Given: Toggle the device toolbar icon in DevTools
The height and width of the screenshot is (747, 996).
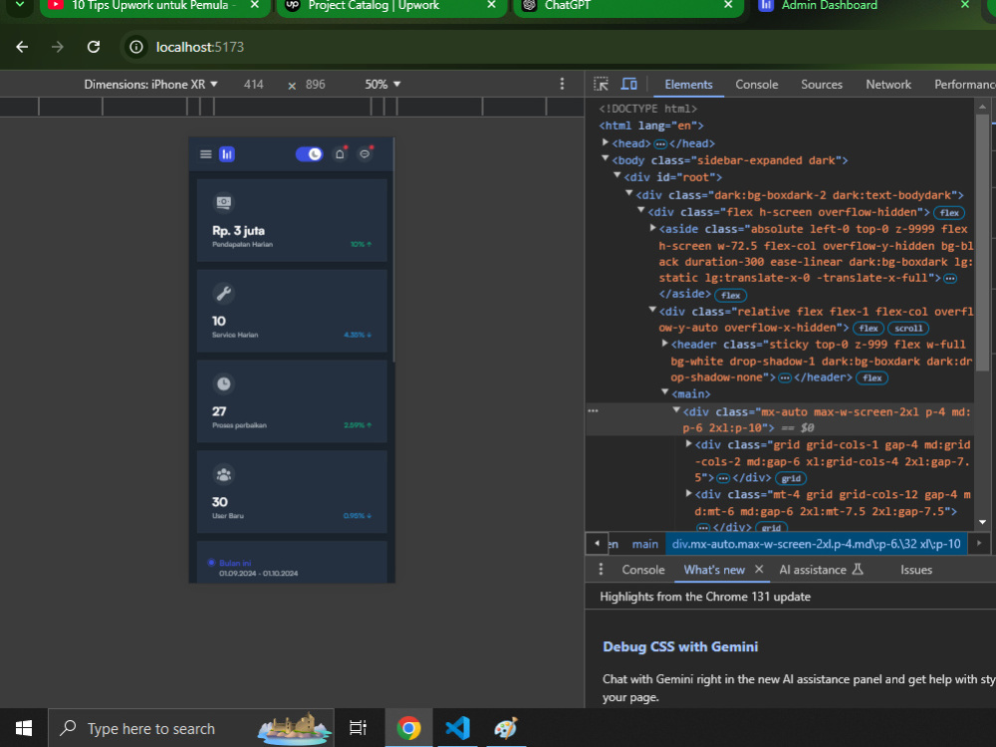Looking at the screenshot, I should click(x=628, y=84).
